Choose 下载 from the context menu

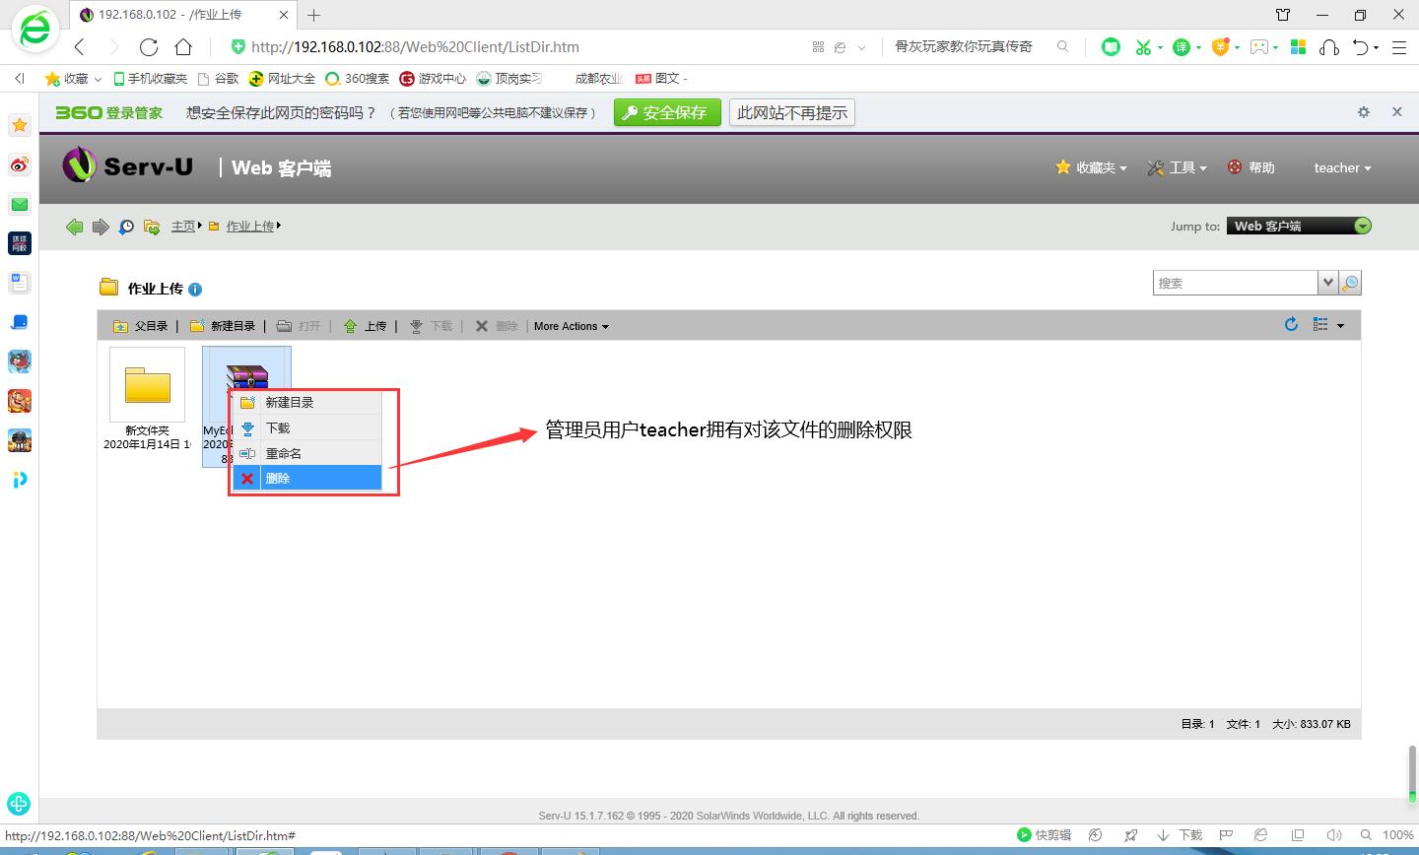coord(307,427)
